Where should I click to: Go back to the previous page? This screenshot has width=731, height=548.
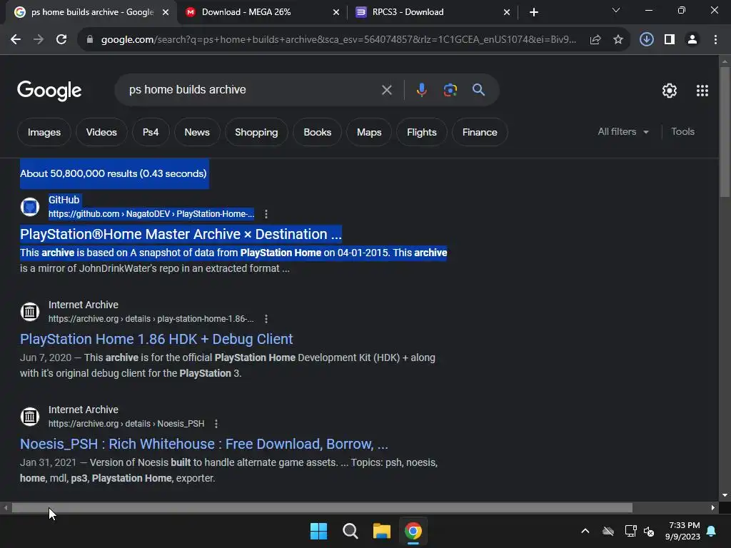pos(16,40)
